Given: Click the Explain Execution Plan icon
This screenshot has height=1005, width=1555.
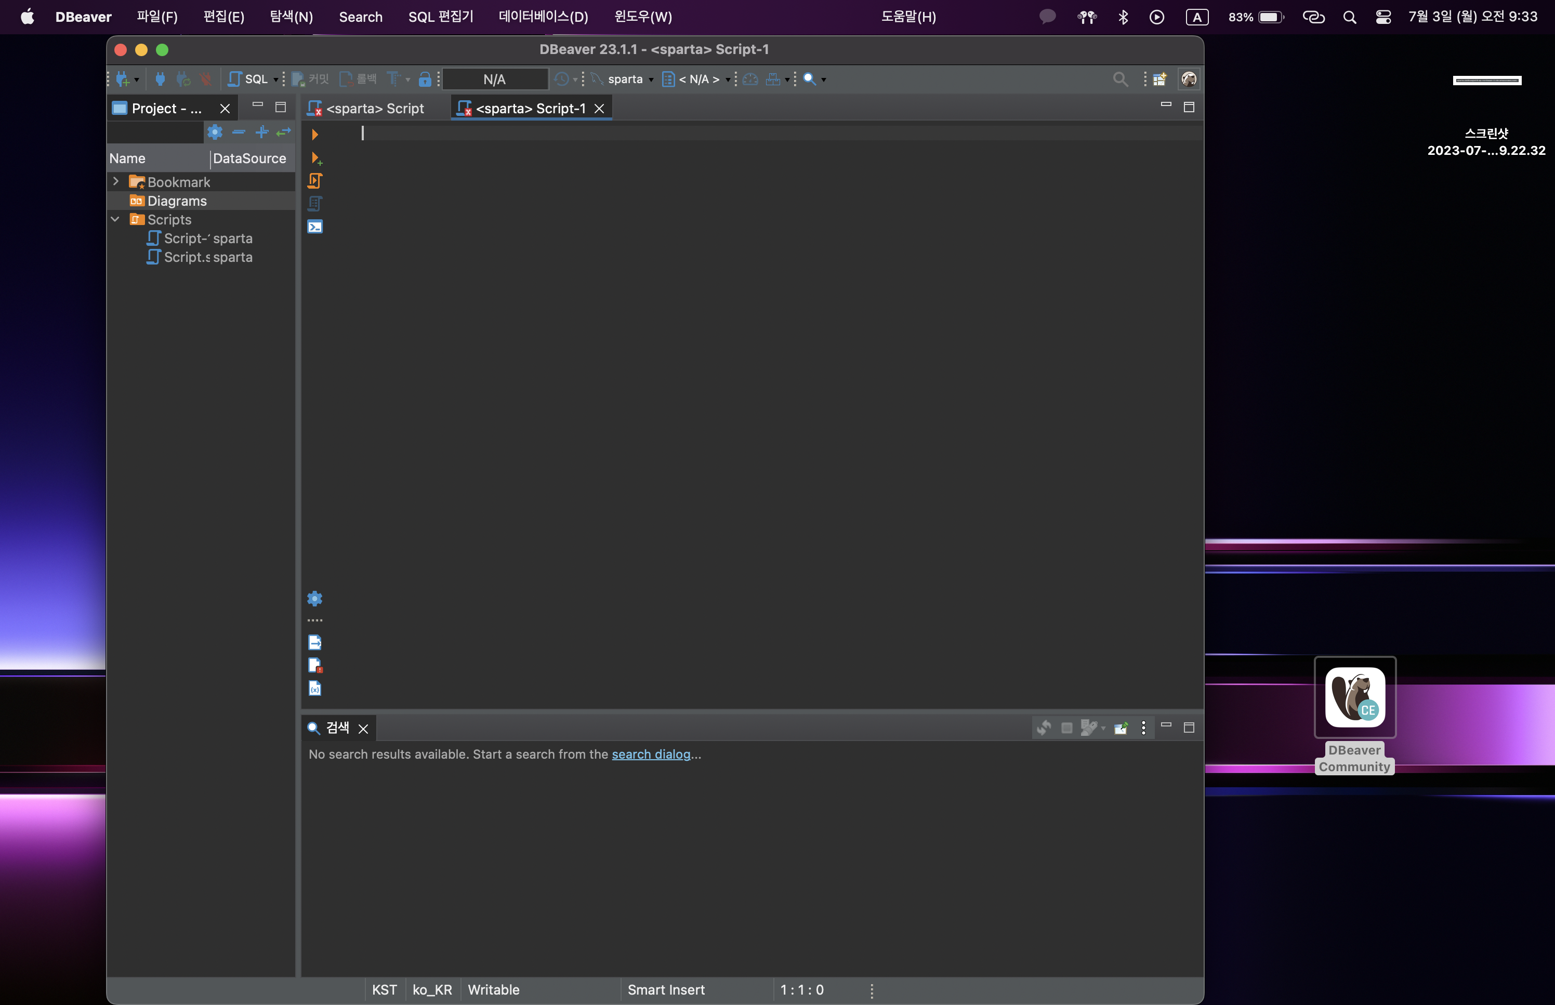Looking at the screenshot, I should tap(315, 204).
